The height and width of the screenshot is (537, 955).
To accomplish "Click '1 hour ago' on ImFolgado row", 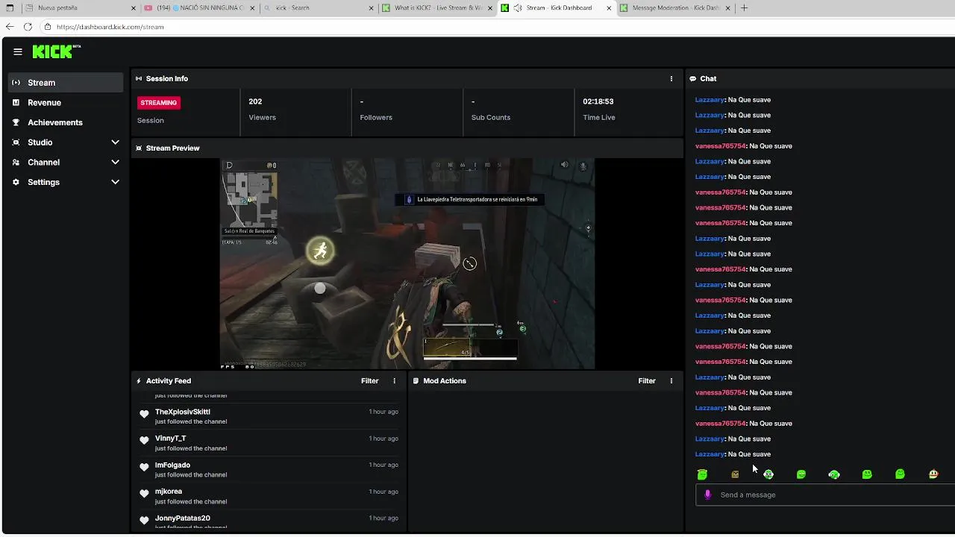I will [383, 465].
